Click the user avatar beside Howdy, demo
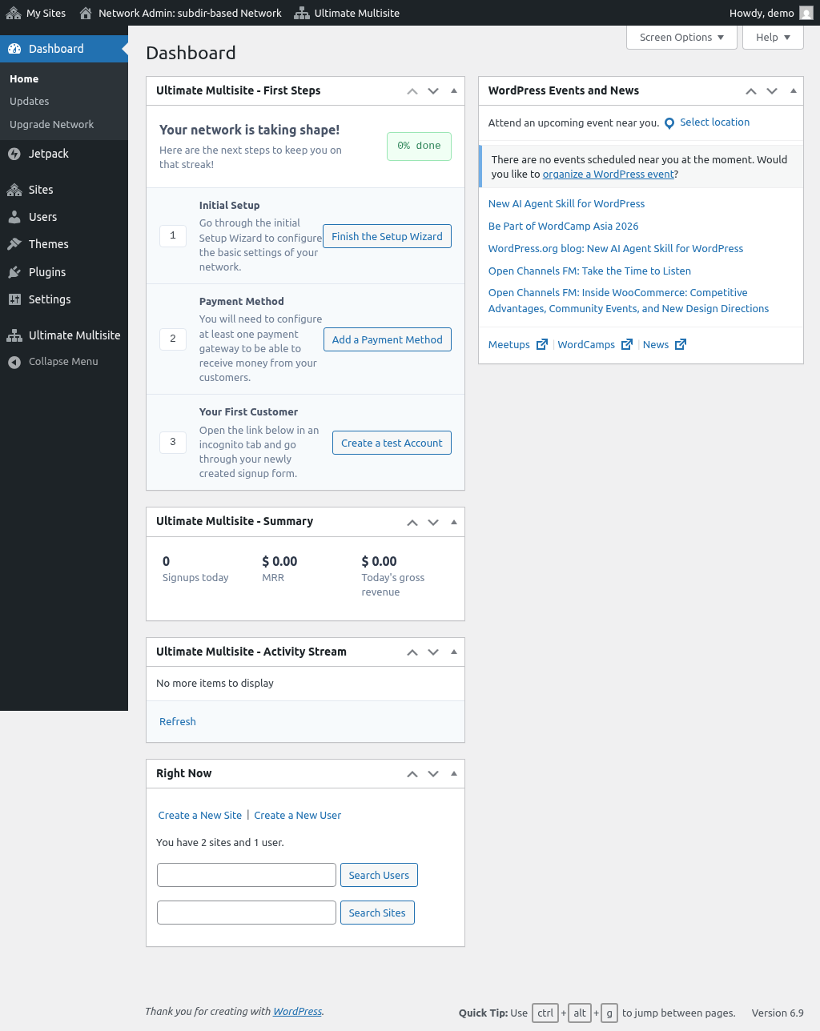 point(806,13)
